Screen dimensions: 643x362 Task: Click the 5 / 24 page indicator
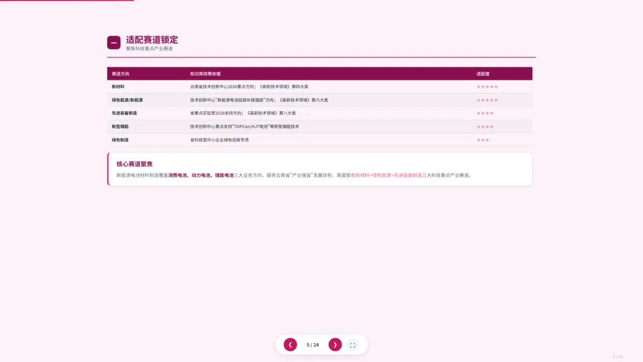313,345
